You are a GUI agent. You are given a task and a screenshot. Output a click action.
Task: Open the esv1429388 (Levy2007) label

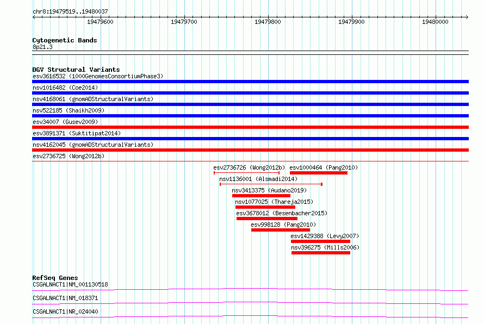[x=325, y=236]
